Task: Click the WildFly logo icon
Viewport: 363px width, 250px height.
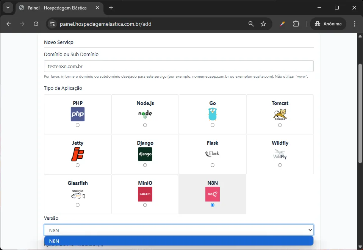Action: point(280,155)
